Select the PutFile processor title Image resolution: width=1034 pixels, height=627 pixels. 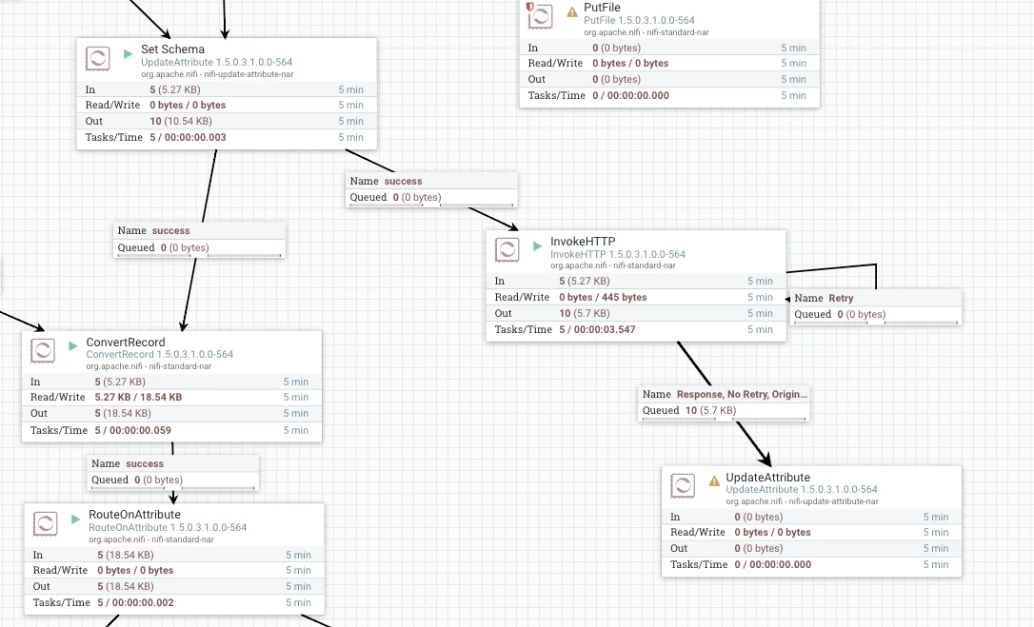pyautogui.click(x=602, y=8)
